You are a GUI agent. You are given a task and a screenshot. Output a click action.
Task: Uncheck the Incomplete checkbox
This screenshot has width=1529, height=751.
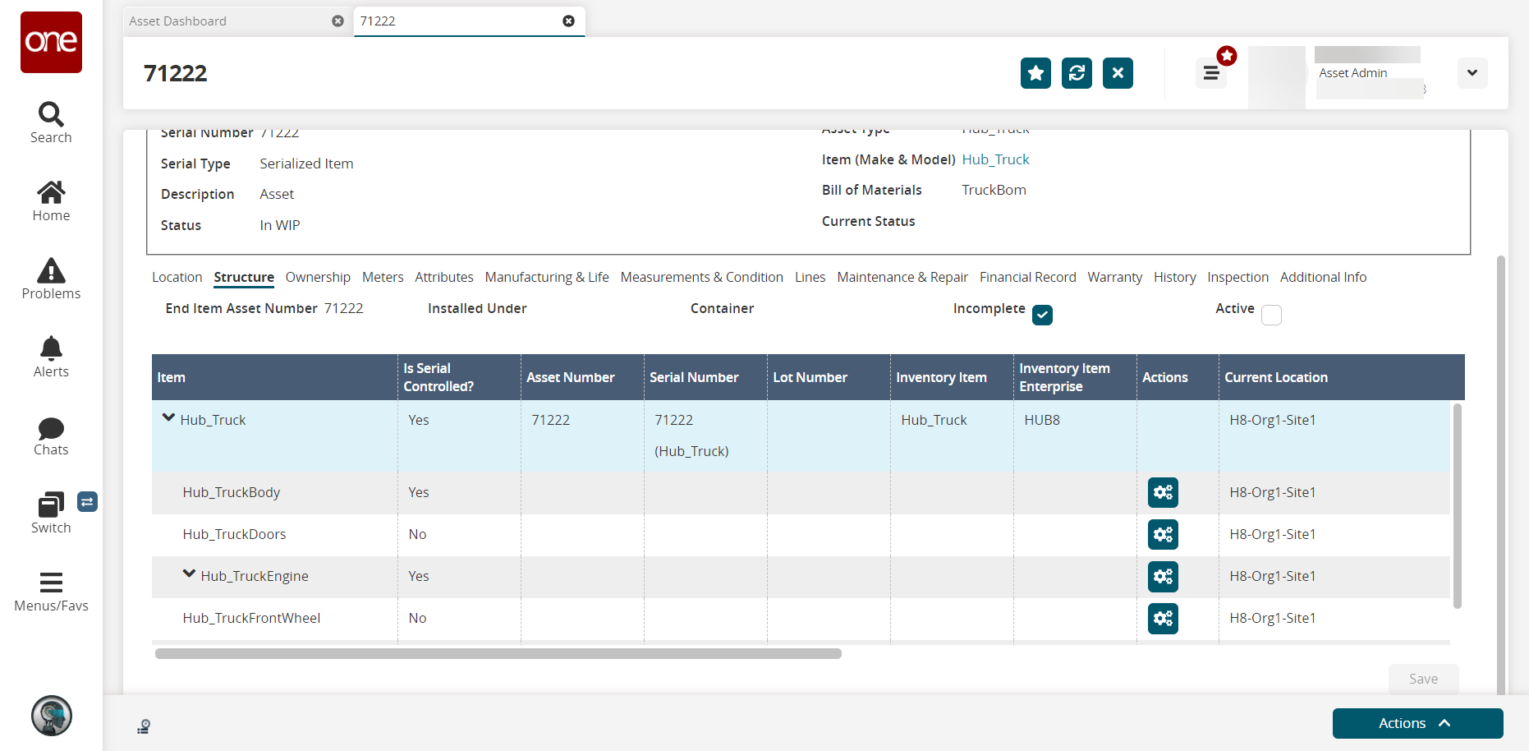click(x=1042, y=315)
